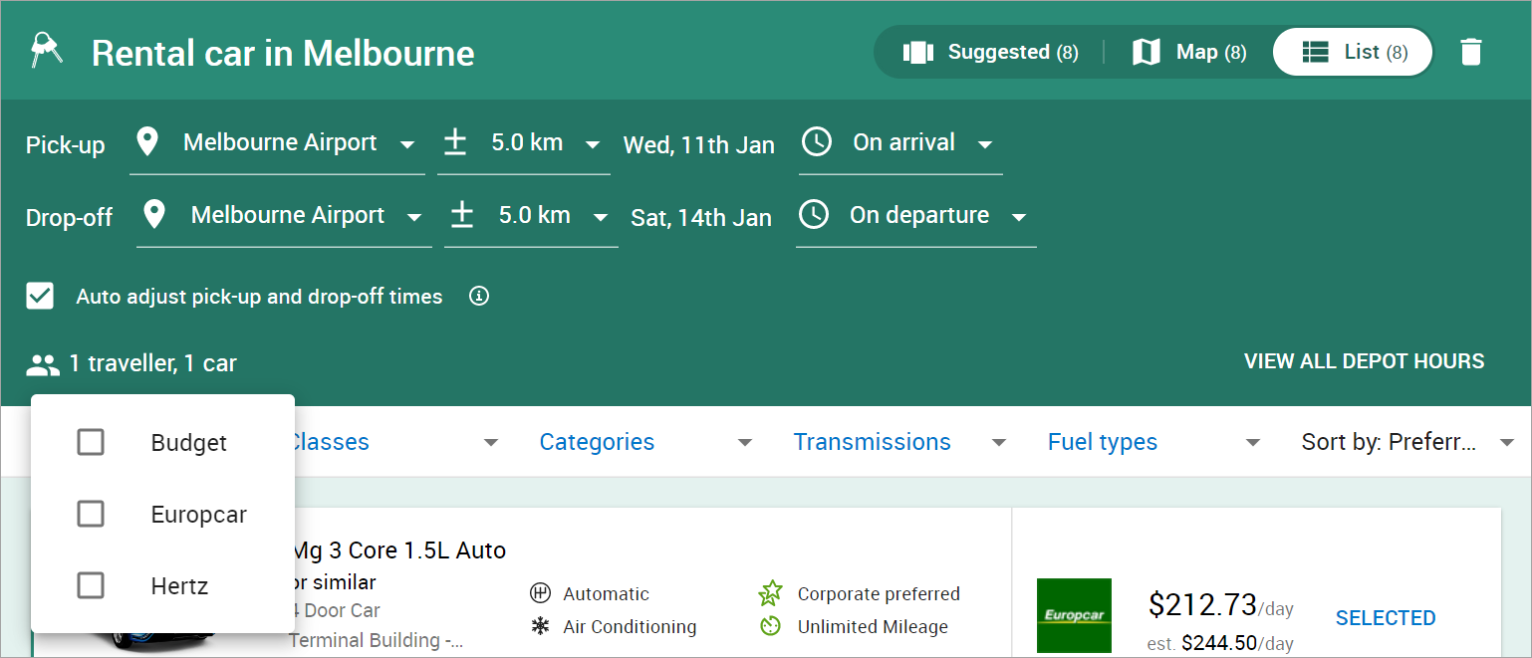1532x658 pixels.
Task: Switch to the List (8) view
Action: [x=1353, y=52]
